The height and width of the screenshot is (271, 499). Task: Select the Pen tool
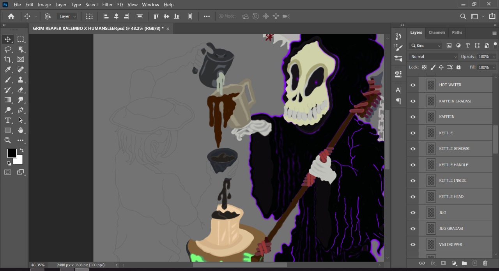pyautogui.click(x=21, y=110)
